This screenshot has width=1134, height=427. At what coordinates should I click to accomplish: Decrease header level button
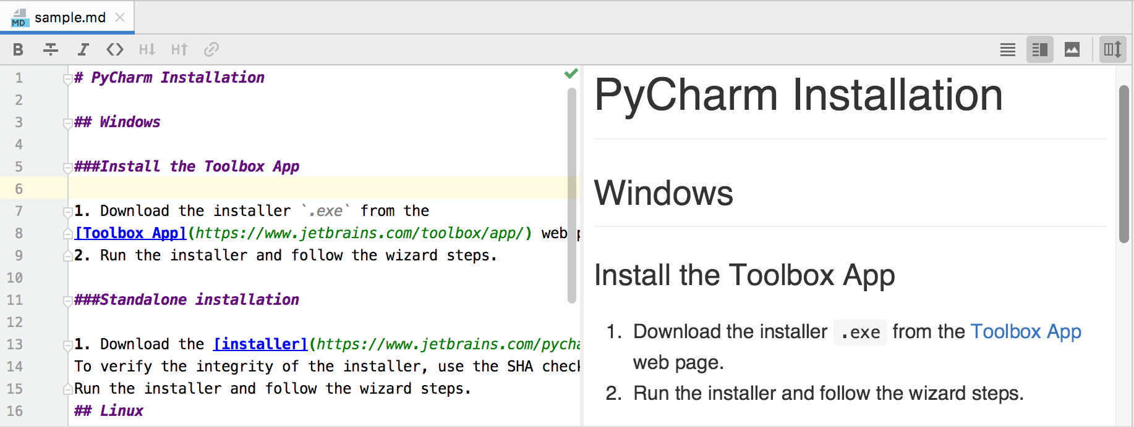(x=147, y=49)
